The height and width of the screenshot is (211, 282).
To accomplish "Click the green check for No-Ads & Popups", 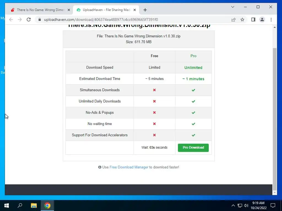I will pos(193,113).
